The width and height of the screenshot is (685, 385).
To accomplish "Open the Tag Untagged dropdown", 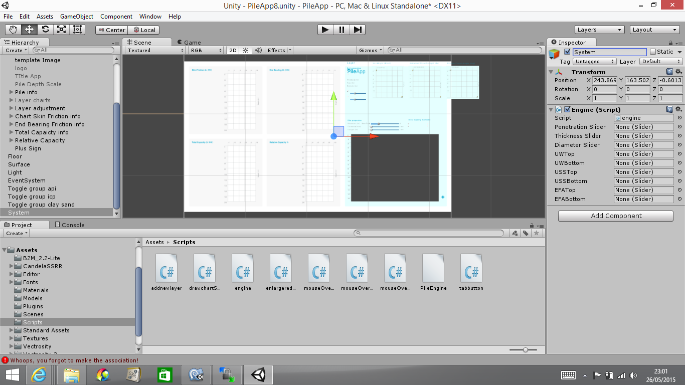I will pyautogui.click(x=594, y=61).
